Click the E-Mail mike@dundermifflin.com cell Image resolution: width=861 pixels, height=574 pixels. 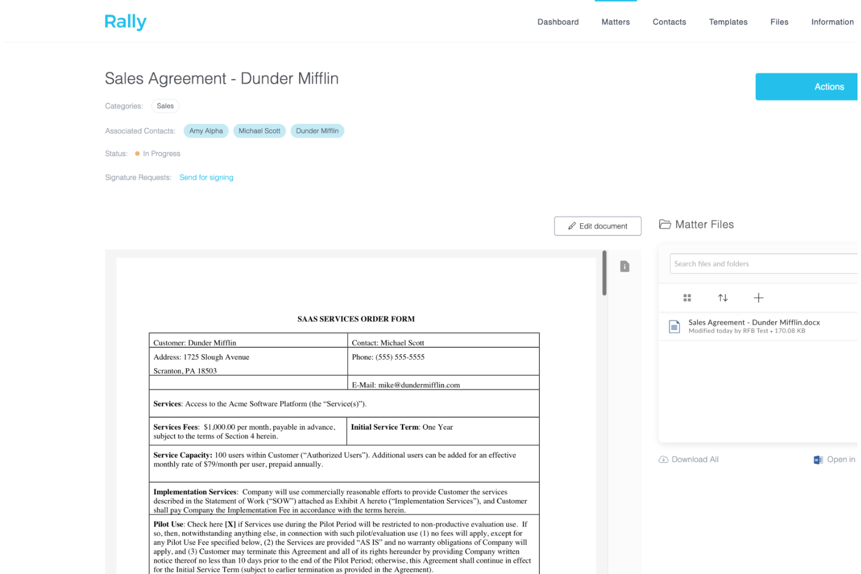point(443,383)
